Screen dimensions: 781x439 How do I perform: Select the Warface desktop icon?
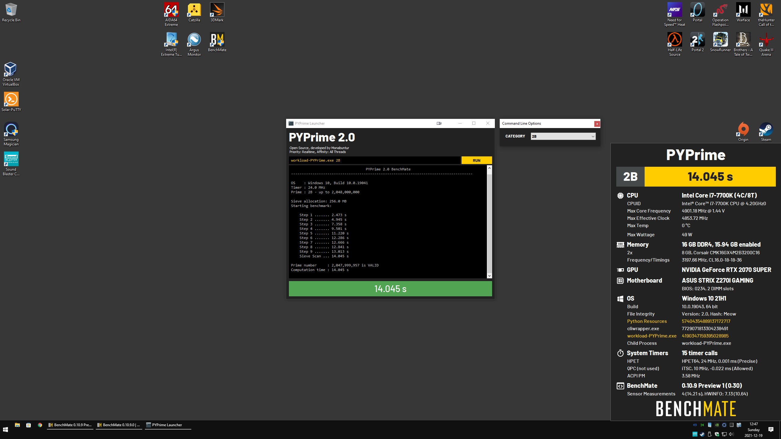[743, 12]
